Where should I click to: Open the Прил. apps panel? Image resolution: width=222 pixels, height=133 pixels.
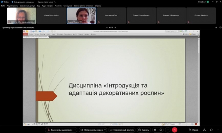[194, 130]
